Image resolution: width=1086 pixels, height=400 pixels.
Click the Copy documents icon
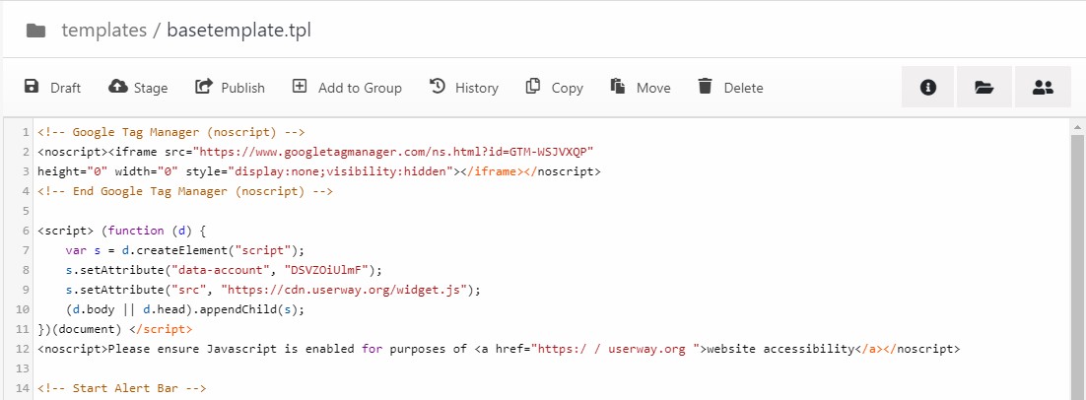(533, 87)
